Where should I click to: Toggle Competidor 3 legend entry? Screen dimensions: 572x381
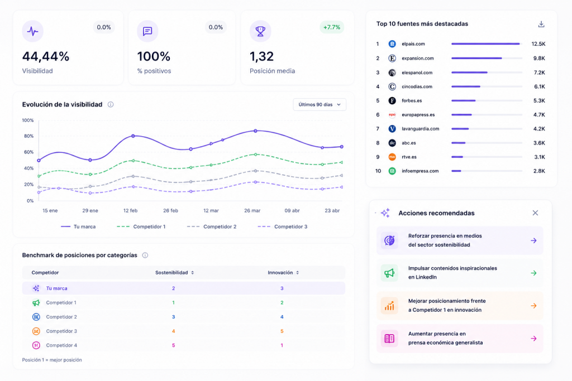[x=283, y=226]
